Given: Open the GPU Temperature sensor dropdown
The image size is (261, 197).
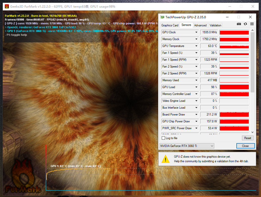Looking at the screenshot, I should [196, 46].
